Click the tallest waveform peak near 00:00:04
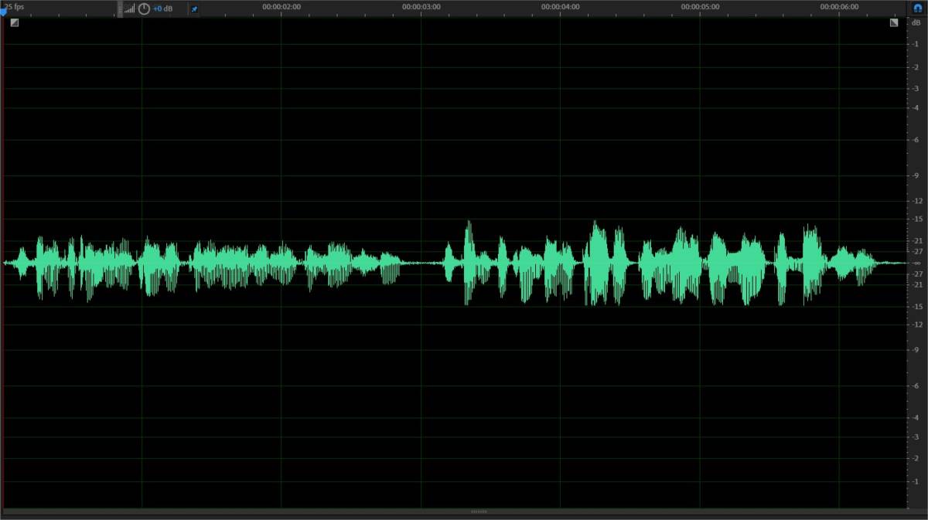The width and height of the screenshot is (928, 520). tap(595, 224)
